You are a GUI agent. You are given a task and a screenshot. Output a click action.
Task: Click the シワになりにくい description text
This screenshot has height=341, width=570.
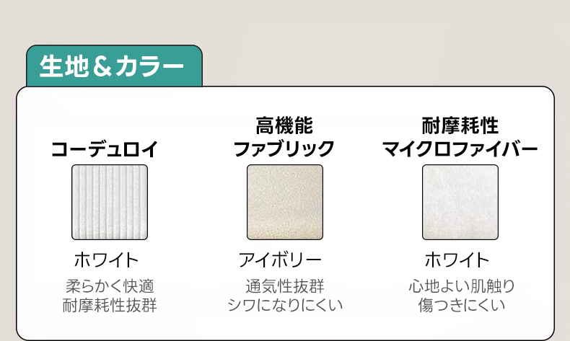(285, 305)
